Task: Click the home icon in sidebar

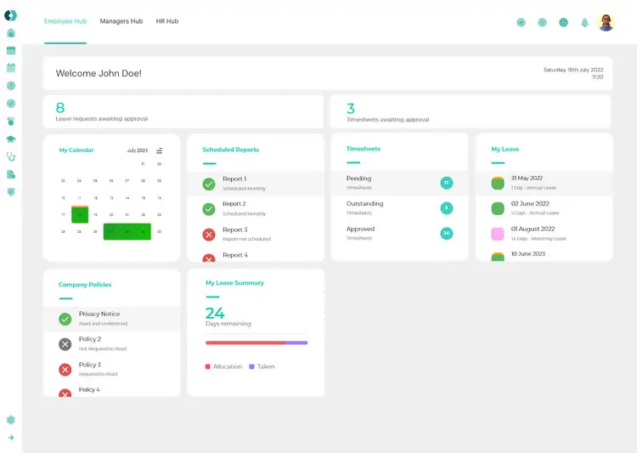Action: coord(11,33)
